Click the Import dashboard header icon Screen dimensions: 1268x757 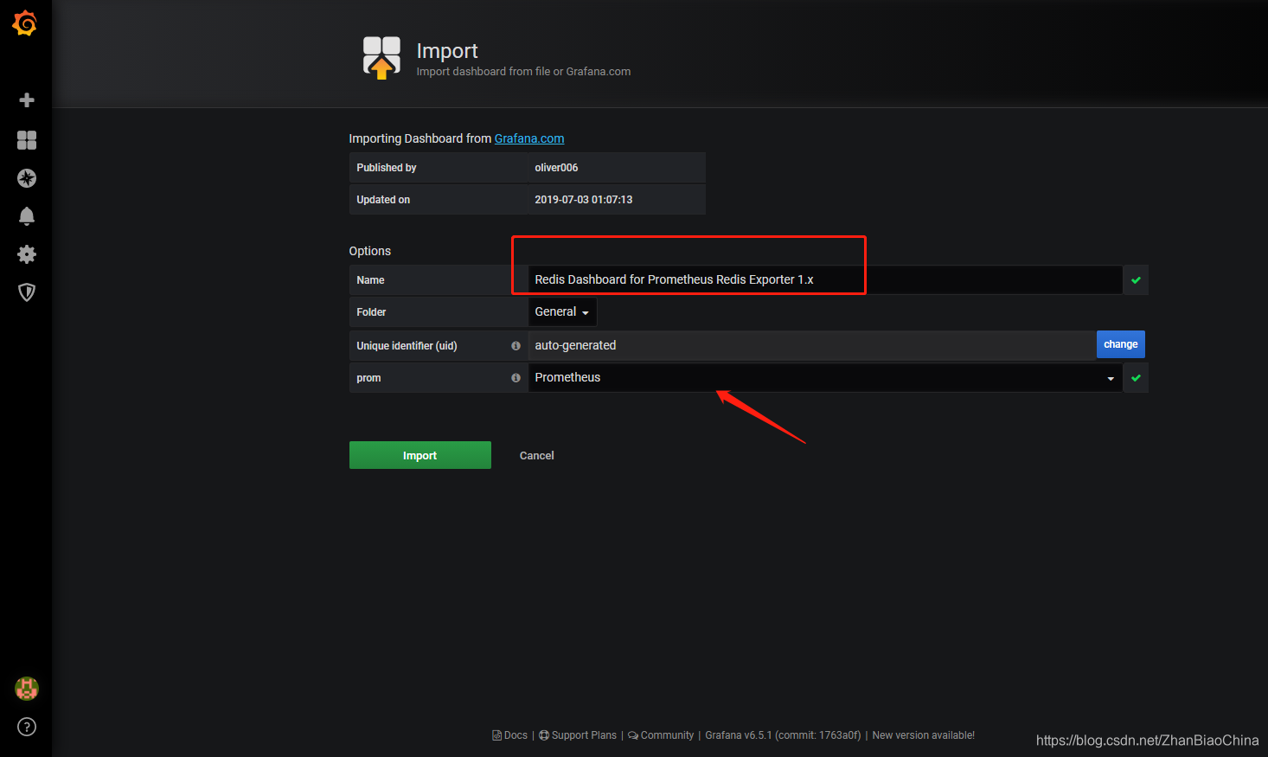(381, 57)
